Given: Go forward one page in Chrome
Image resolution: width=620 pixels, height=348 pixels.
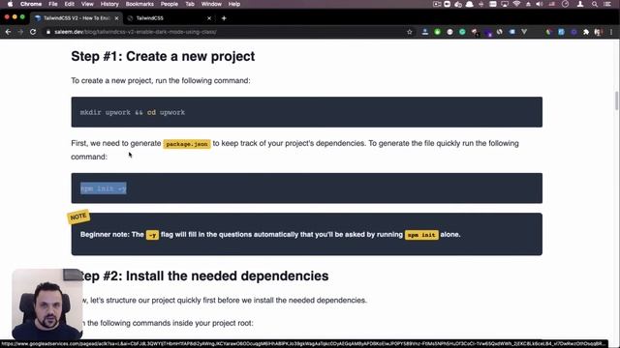Looking at the screenshot, I should pyautogui.click(x=20, y=32).
